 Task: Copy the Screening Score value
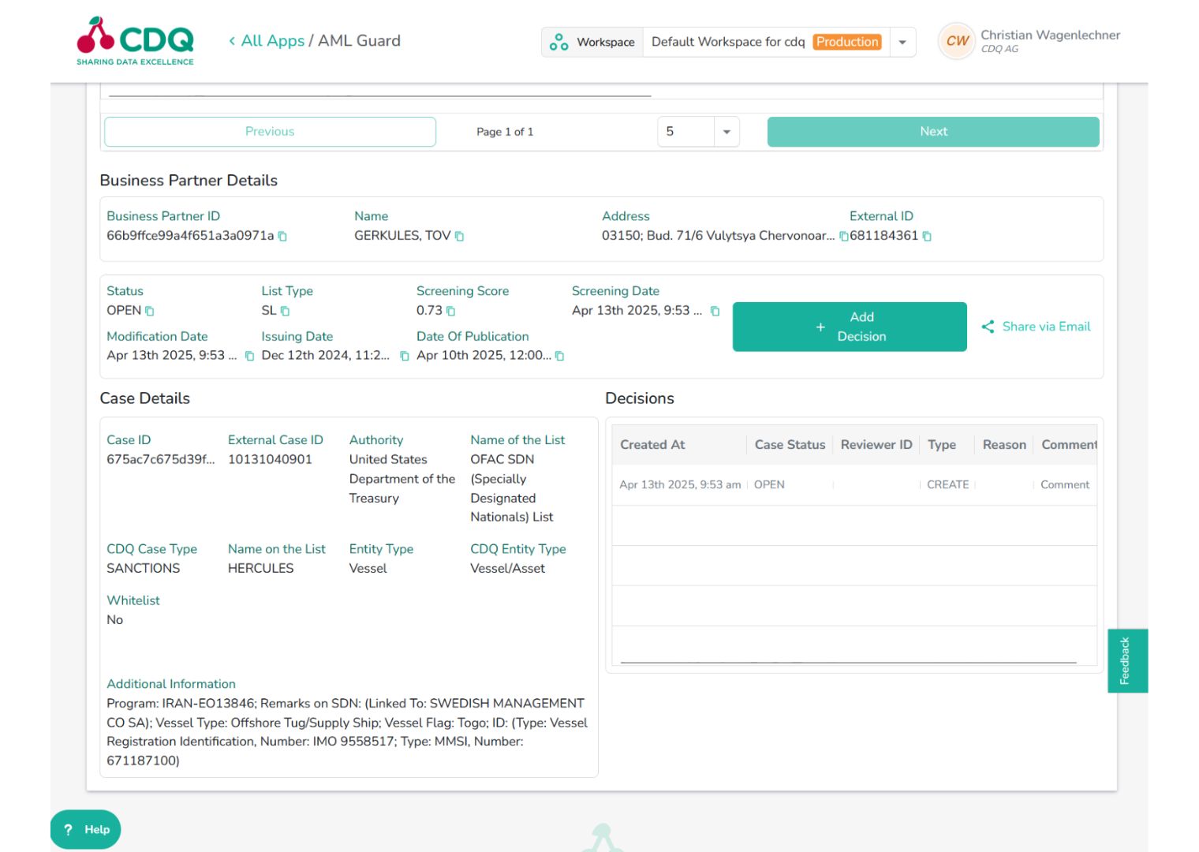point(450,311)
